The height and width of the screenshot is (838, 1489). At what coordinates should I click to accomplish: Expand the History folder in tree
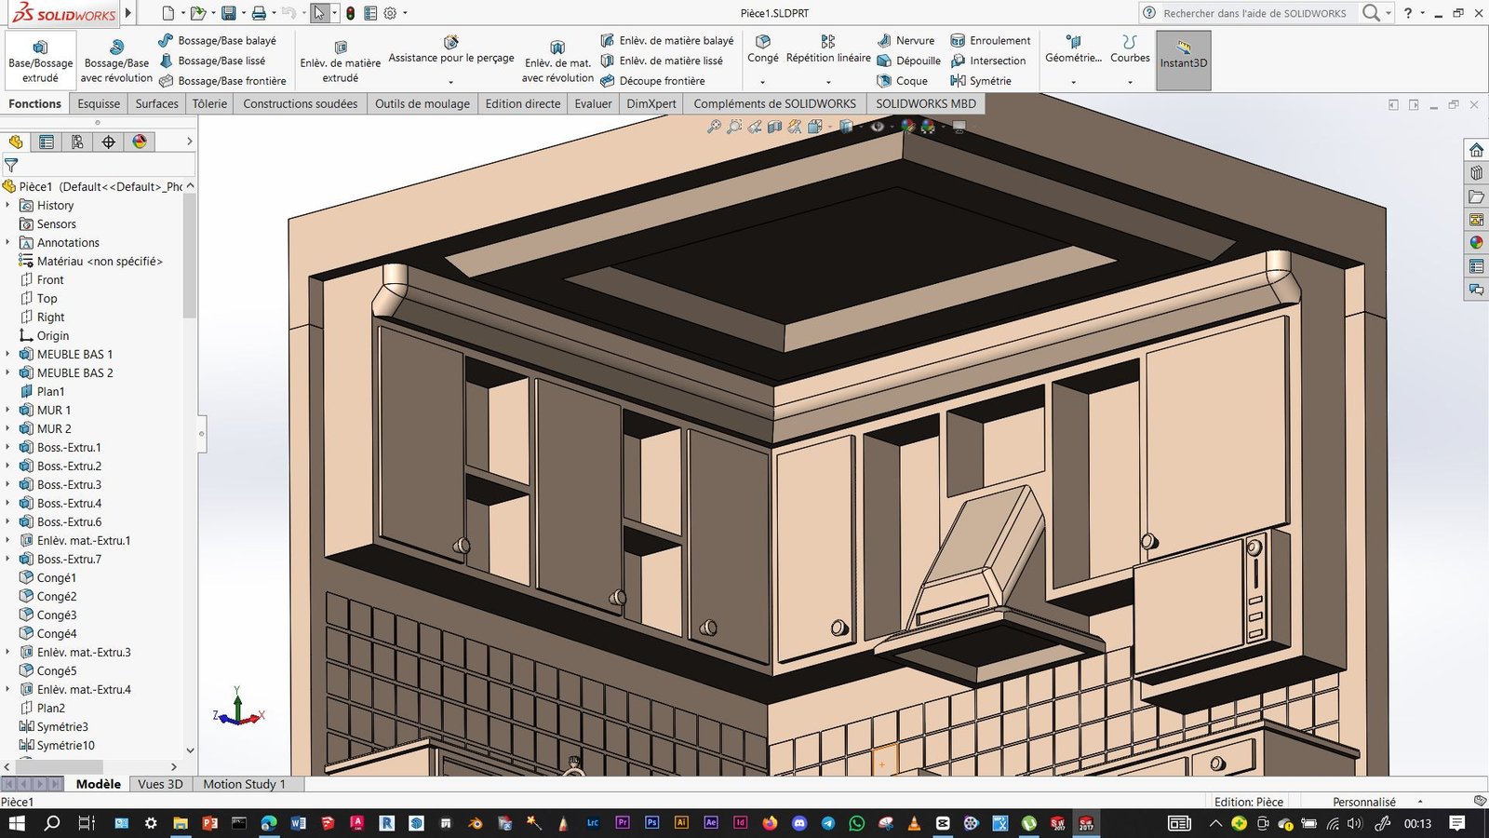pos(7,205)
